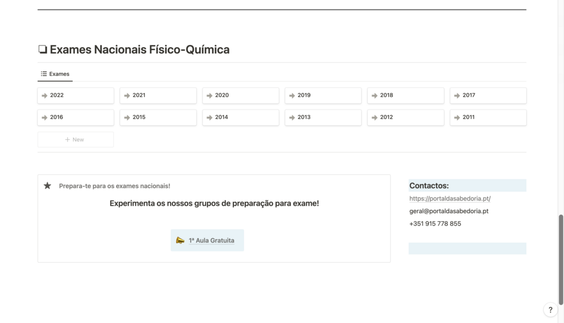564x323 pixels.
Task: Open the 2021 exam page
Action: point(158,95)
